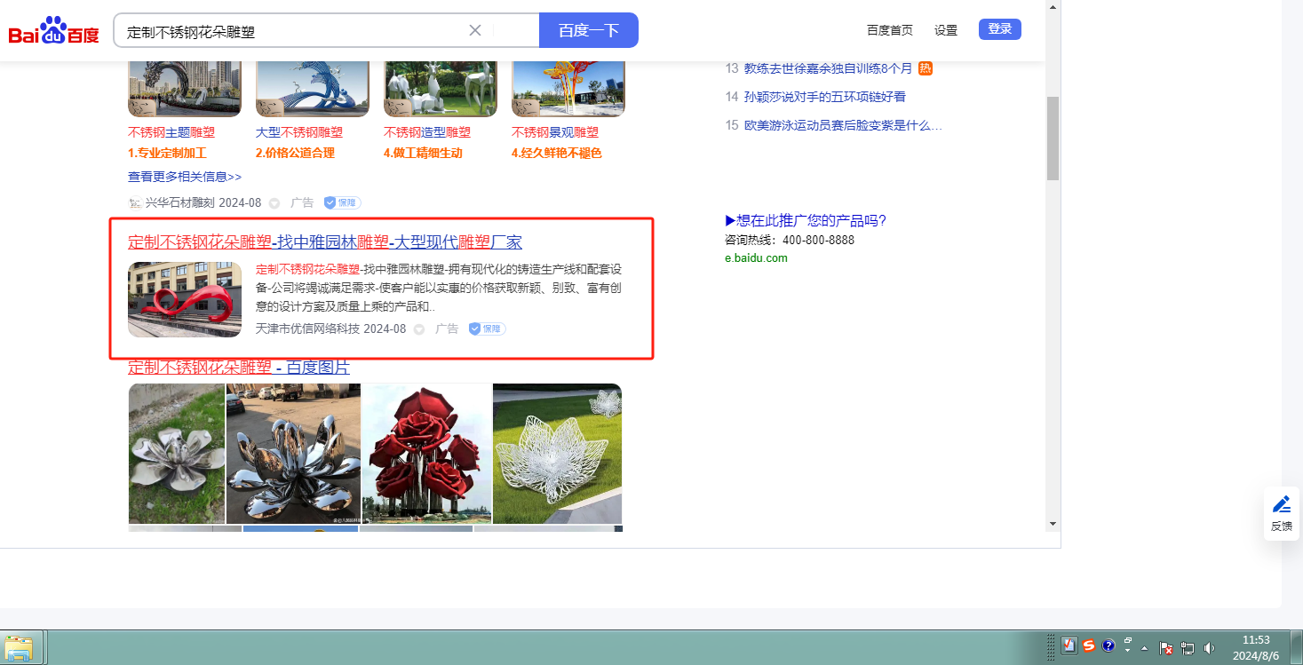Screen dimensions: 1303x665
Task: Expand dropdown arrow beside 兴华石材雕刻 2024-08
Action: tap(274, 203)
